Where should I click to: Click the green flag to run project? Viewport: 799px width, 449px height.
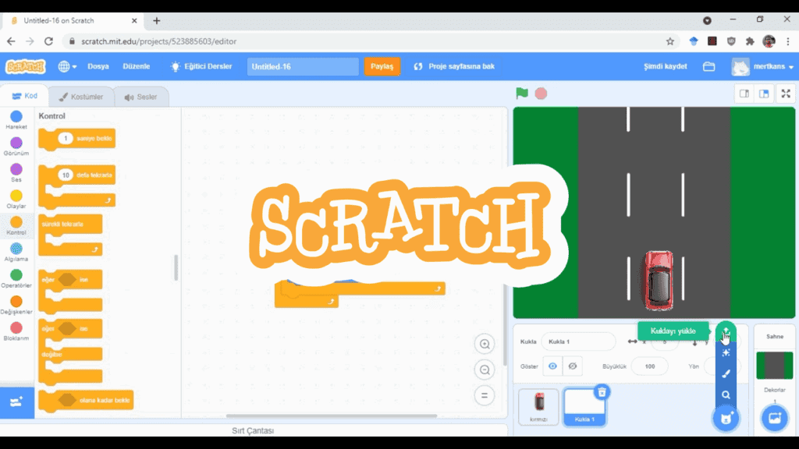(x=522, y=94)
